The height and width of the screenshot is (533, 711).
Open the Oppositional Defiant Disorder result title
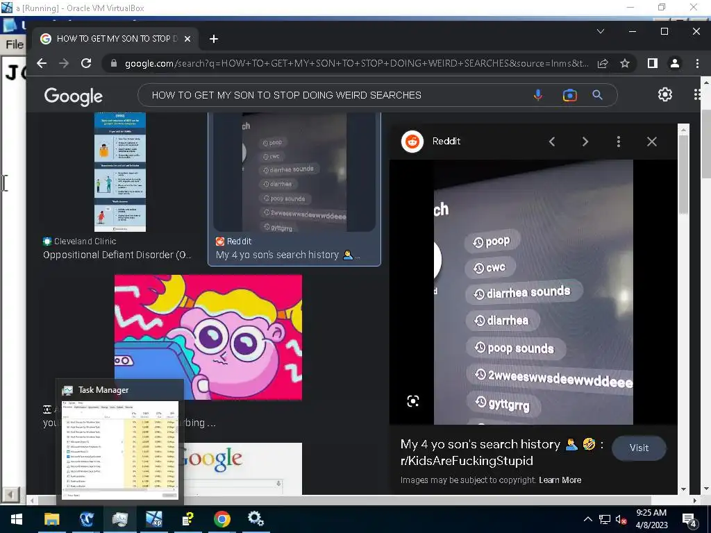(x=117, y=255)
